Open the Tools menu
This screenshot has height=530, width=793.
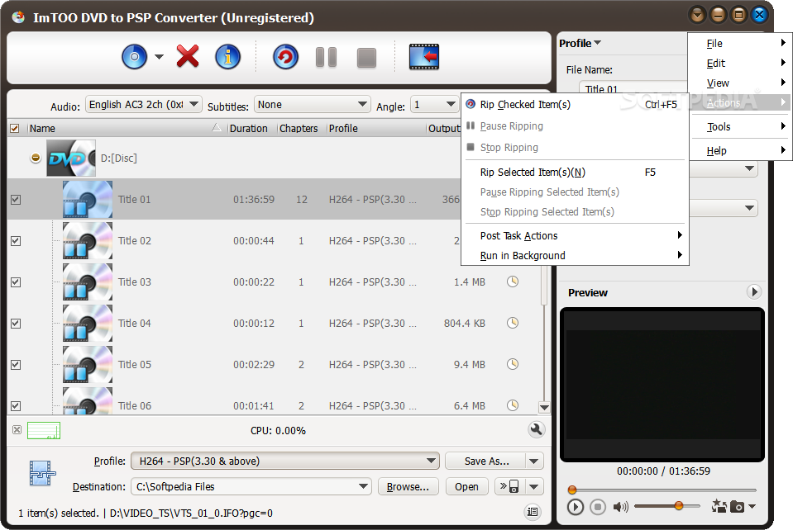[x=740, y=126]
